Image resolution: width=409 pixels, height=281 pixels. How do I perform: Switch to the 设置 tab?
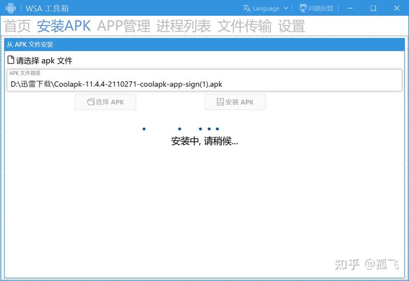[291, 26]
